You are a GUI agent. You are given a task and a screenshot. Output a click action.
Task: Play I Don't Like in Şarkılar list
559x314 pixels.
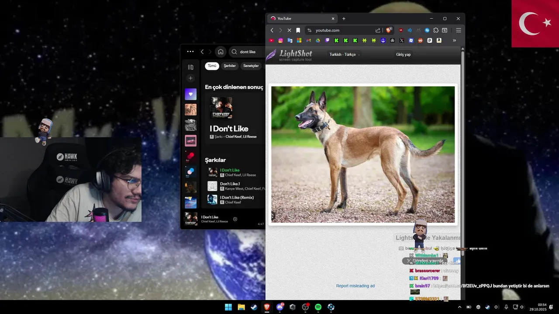coord(236,172)
